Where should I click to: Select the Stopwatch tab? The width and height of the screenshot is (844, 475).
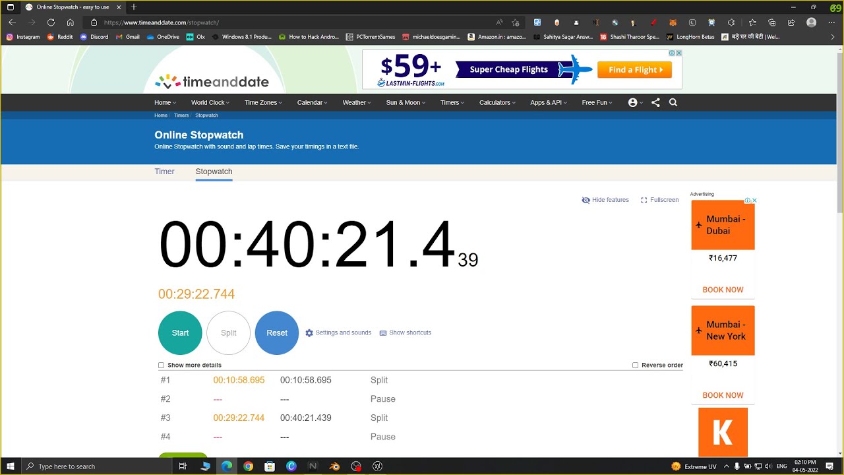[x=214, y=172]
